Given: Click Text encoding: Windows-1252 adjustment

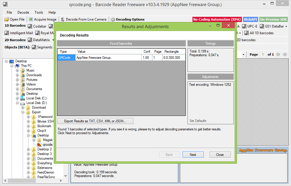Looking at the screenshot, I should click(210, 85).
